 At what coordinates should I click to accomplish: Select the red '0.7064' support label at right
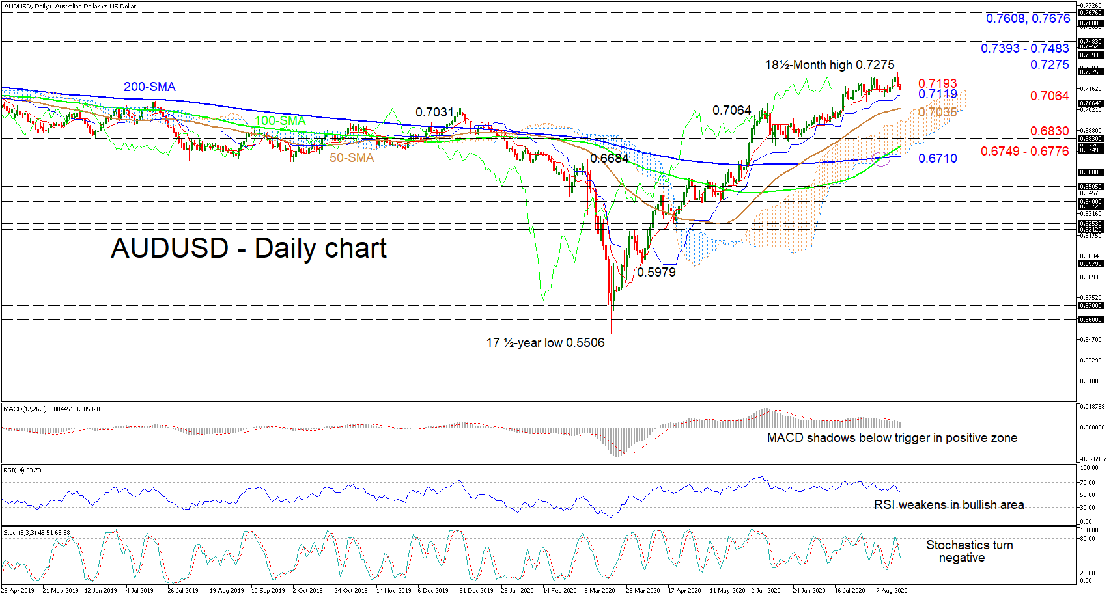tap(1050, 96)
